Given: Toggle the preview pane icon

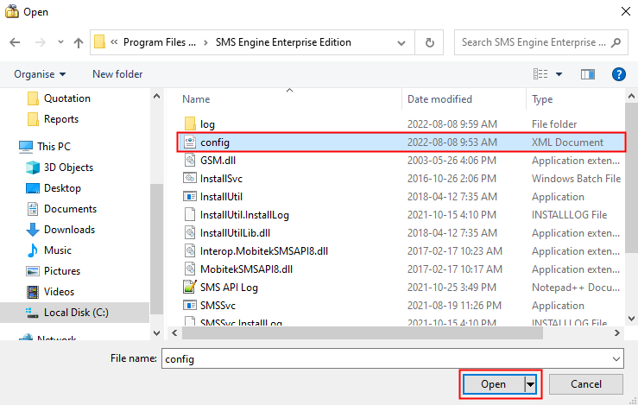Looking at the screenshot, I should tap(588, 74).
